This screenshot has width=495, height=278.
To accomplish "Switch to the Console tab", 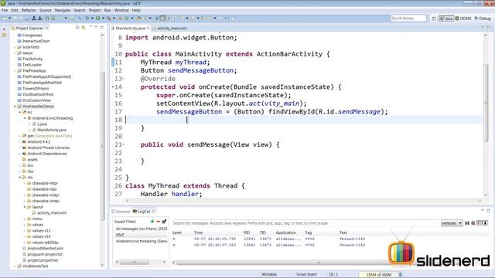I will 121,212.
